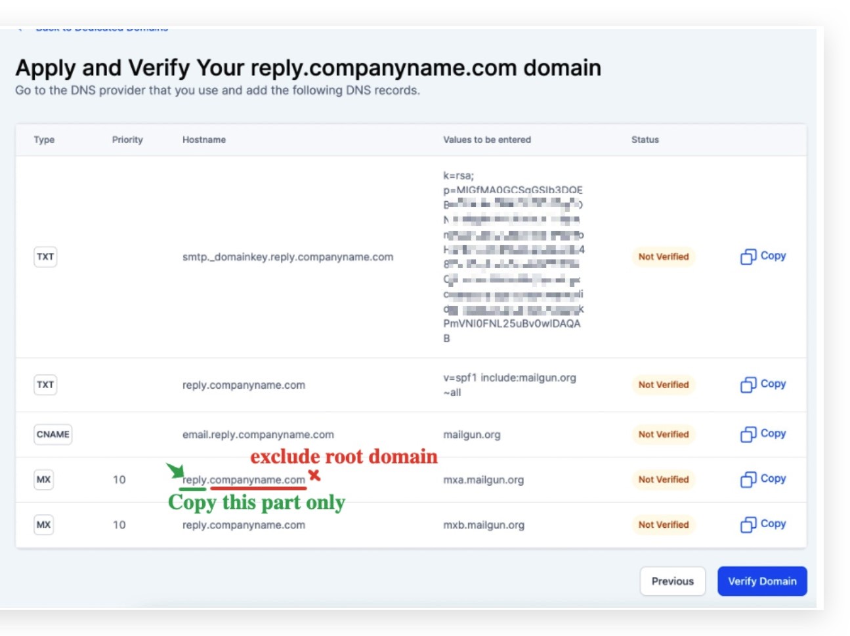Copy the mxa.mailgun.org MX record
This screenshot has height=636, width=850.
coord(763,479)
